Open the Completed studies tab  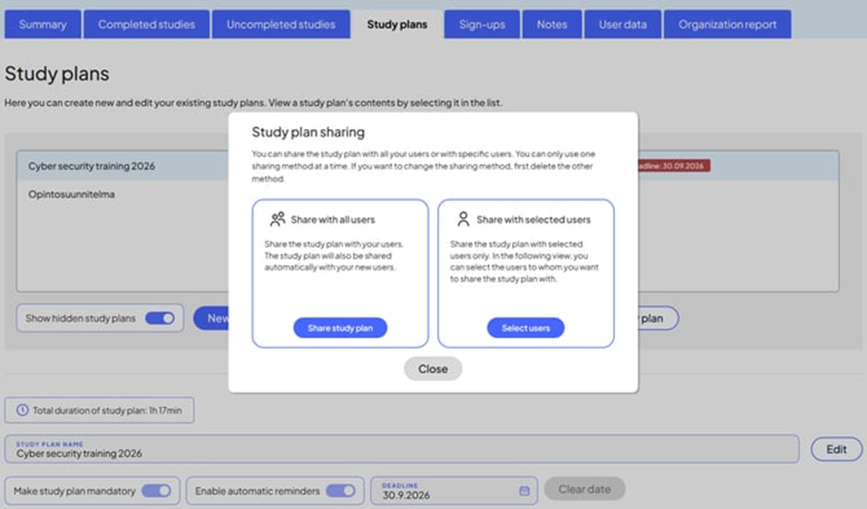pyautogui.click(x=146, y=24)
